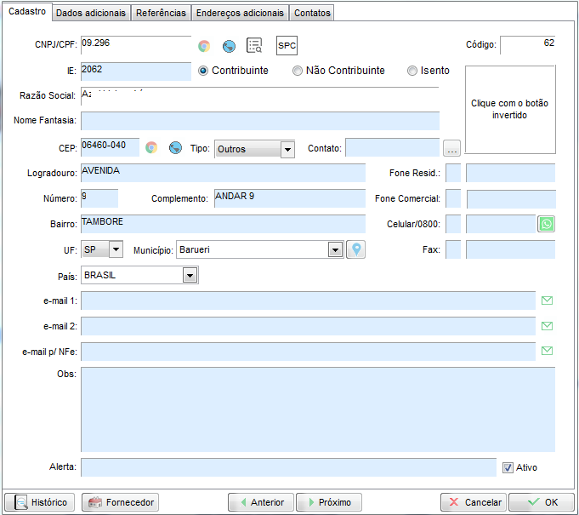
Task: Click the Fax area code field
Action: [453, 249]
